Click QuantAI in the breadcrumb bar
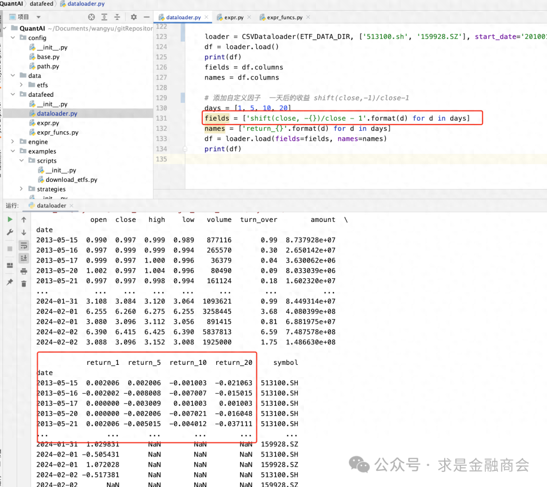547x487 pixels. [11, 4]
